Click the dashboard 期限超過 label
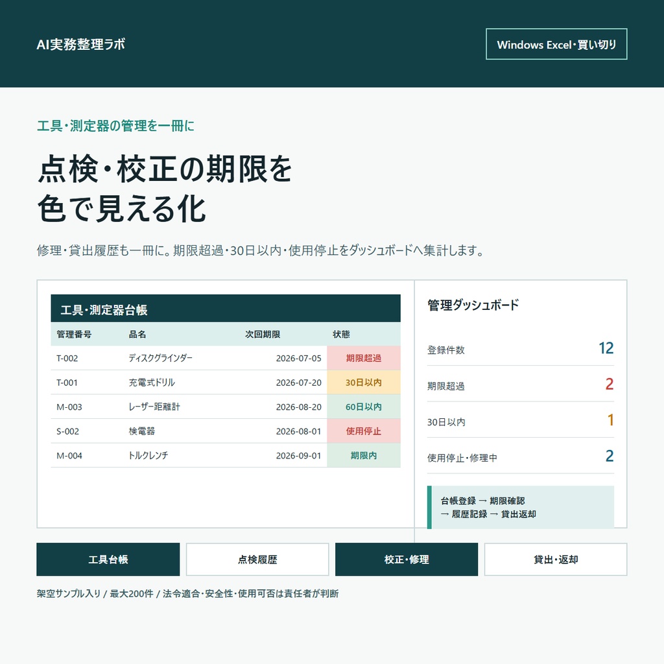The image size is (664, 664). [x=446, y=386]
